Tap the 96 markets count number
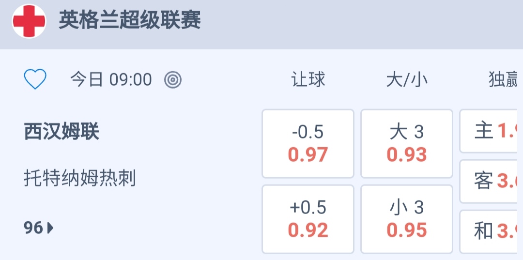 [x=33, y=228]
